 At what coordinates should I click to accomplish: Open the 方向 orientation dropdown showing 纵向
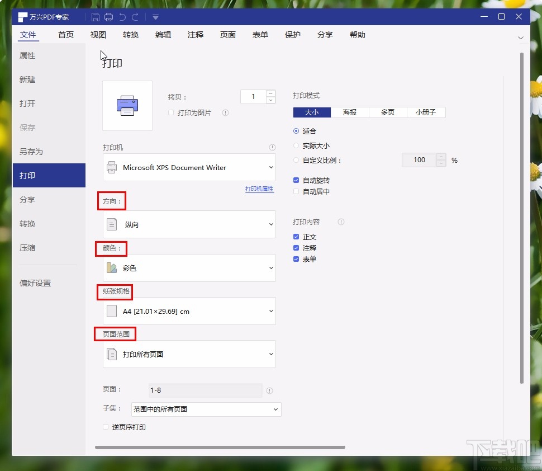189,224
